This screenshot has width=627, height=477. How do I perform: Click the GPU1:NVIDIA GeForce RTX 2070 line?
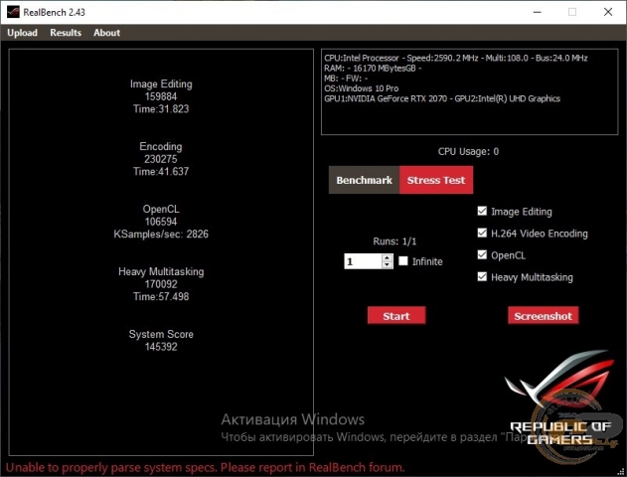(442, 98)
